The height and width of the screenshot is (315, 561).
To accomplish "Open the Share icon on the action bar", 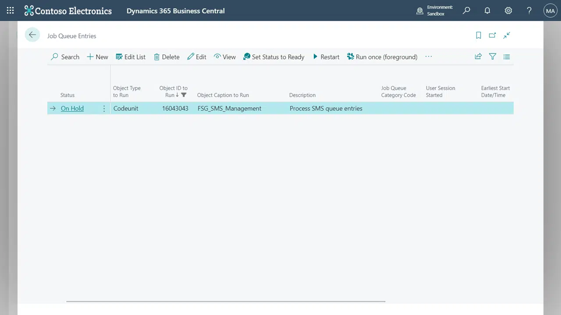I will (478, 56).
